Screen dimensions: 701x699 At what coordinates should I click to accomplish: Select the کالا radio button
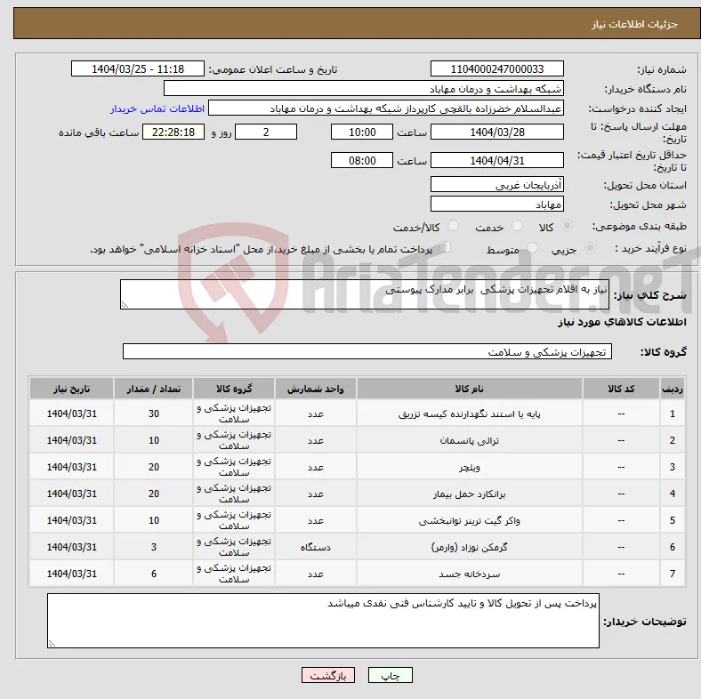click(x=567, y=226)
